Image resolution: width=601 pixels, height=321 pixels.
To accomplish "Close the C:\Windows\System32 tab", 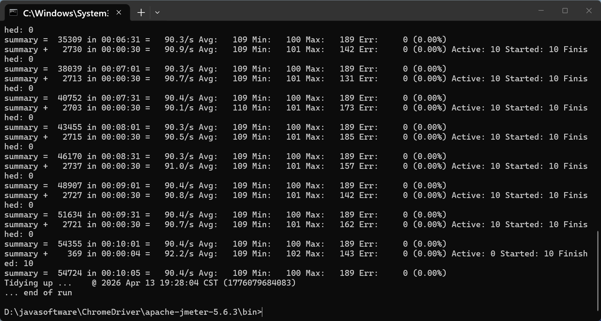I will tap(119, 13).
